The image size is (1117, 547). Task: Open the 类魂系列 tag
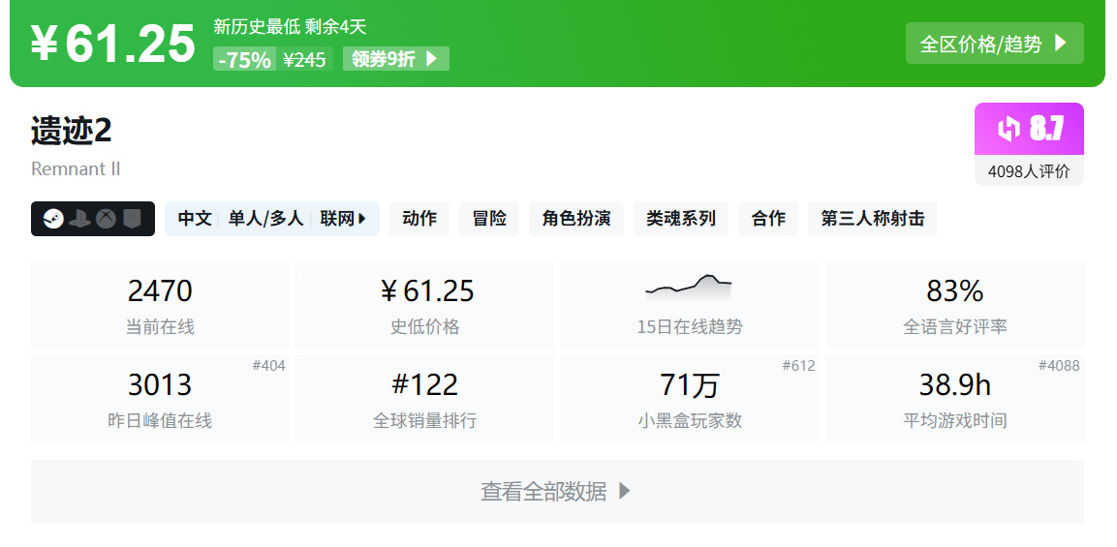coord(681,219)
